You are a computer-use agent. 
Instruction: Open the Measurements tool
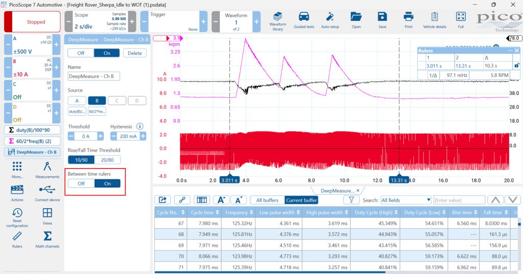pos(47,170)
